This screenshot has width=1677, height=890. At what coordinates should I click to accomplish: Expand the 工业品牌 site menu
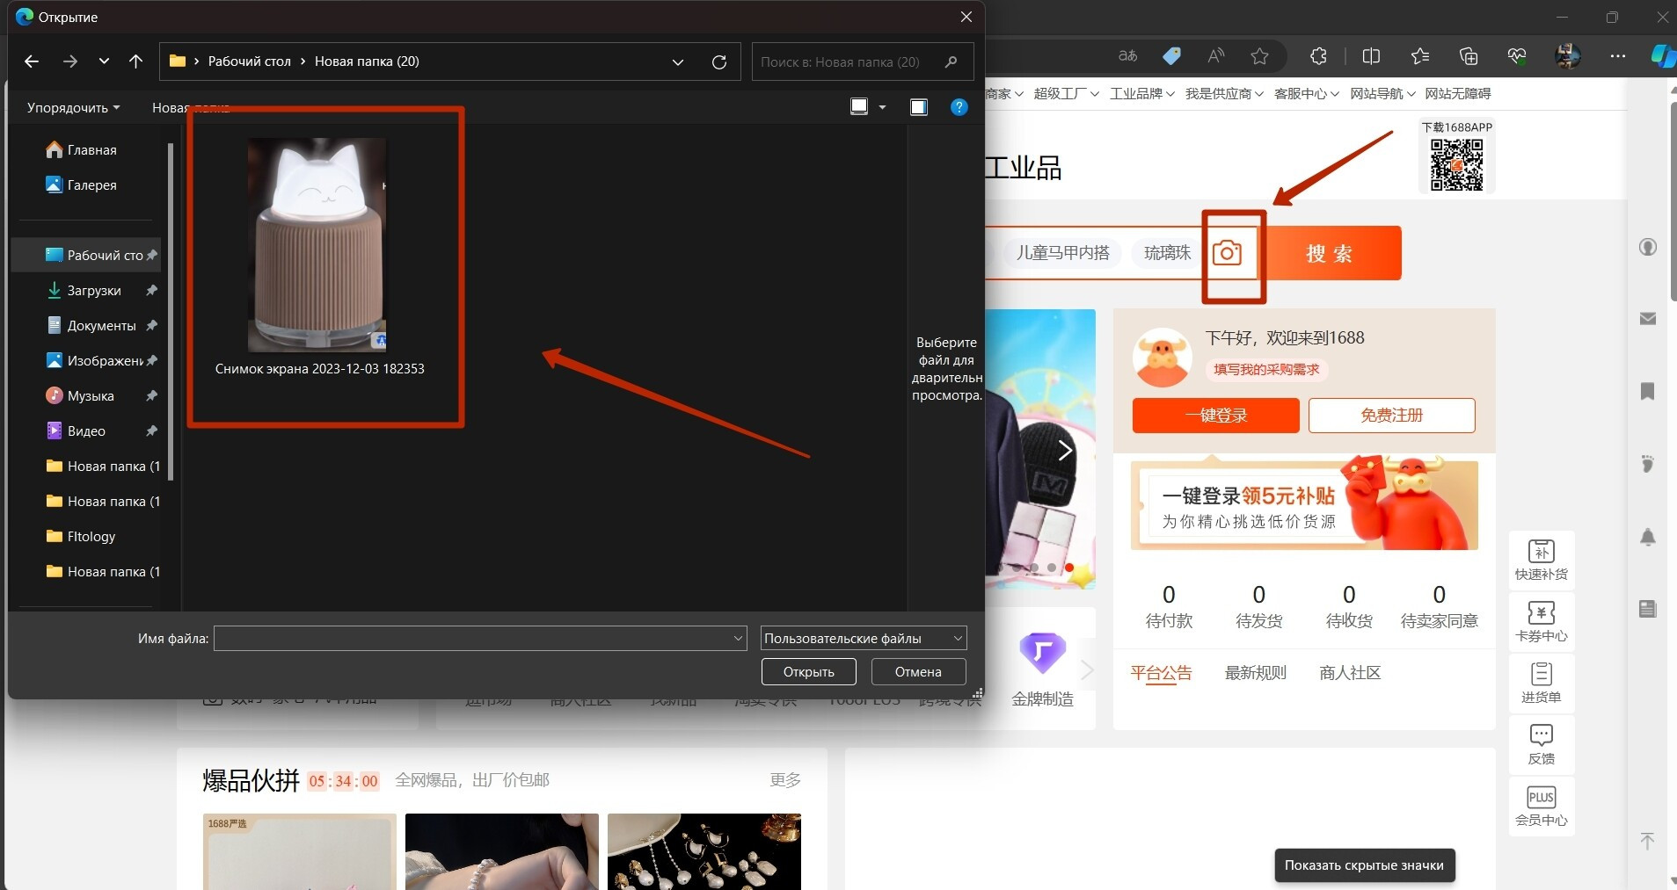[x=1142, y=93]
